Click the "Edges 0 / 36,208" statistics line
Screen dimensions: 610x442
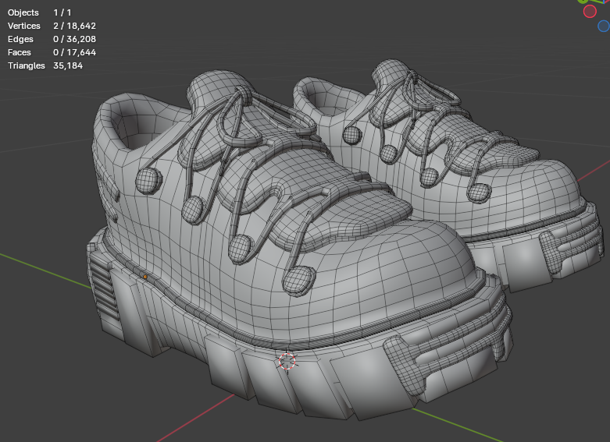pyautogui.click(x=52, y=39)
